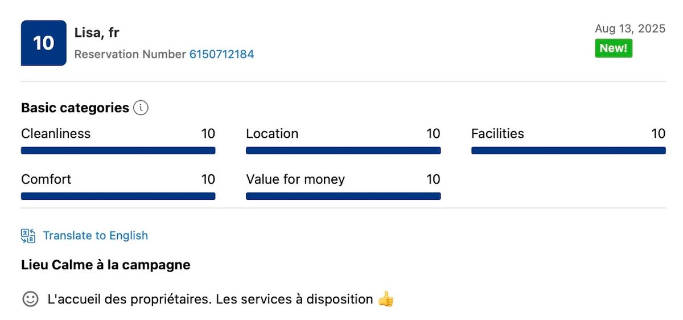Screen dimensions: 683x320
Task: Click the green New! badge
Action: pos(614,48)
